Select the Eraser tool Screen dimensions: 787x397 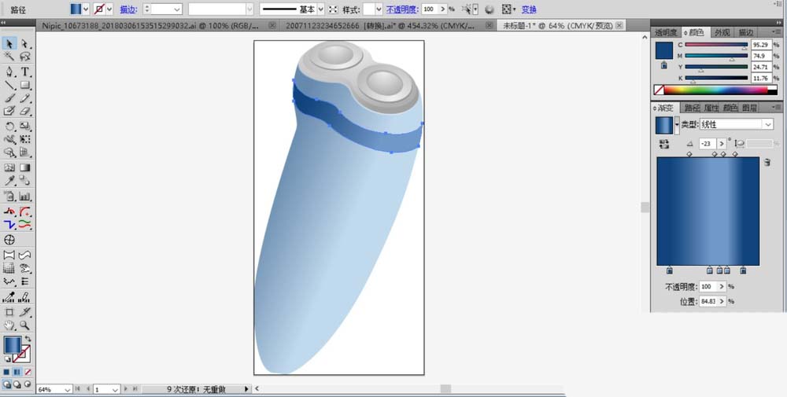pyautogui.click(x=24, y=112)
